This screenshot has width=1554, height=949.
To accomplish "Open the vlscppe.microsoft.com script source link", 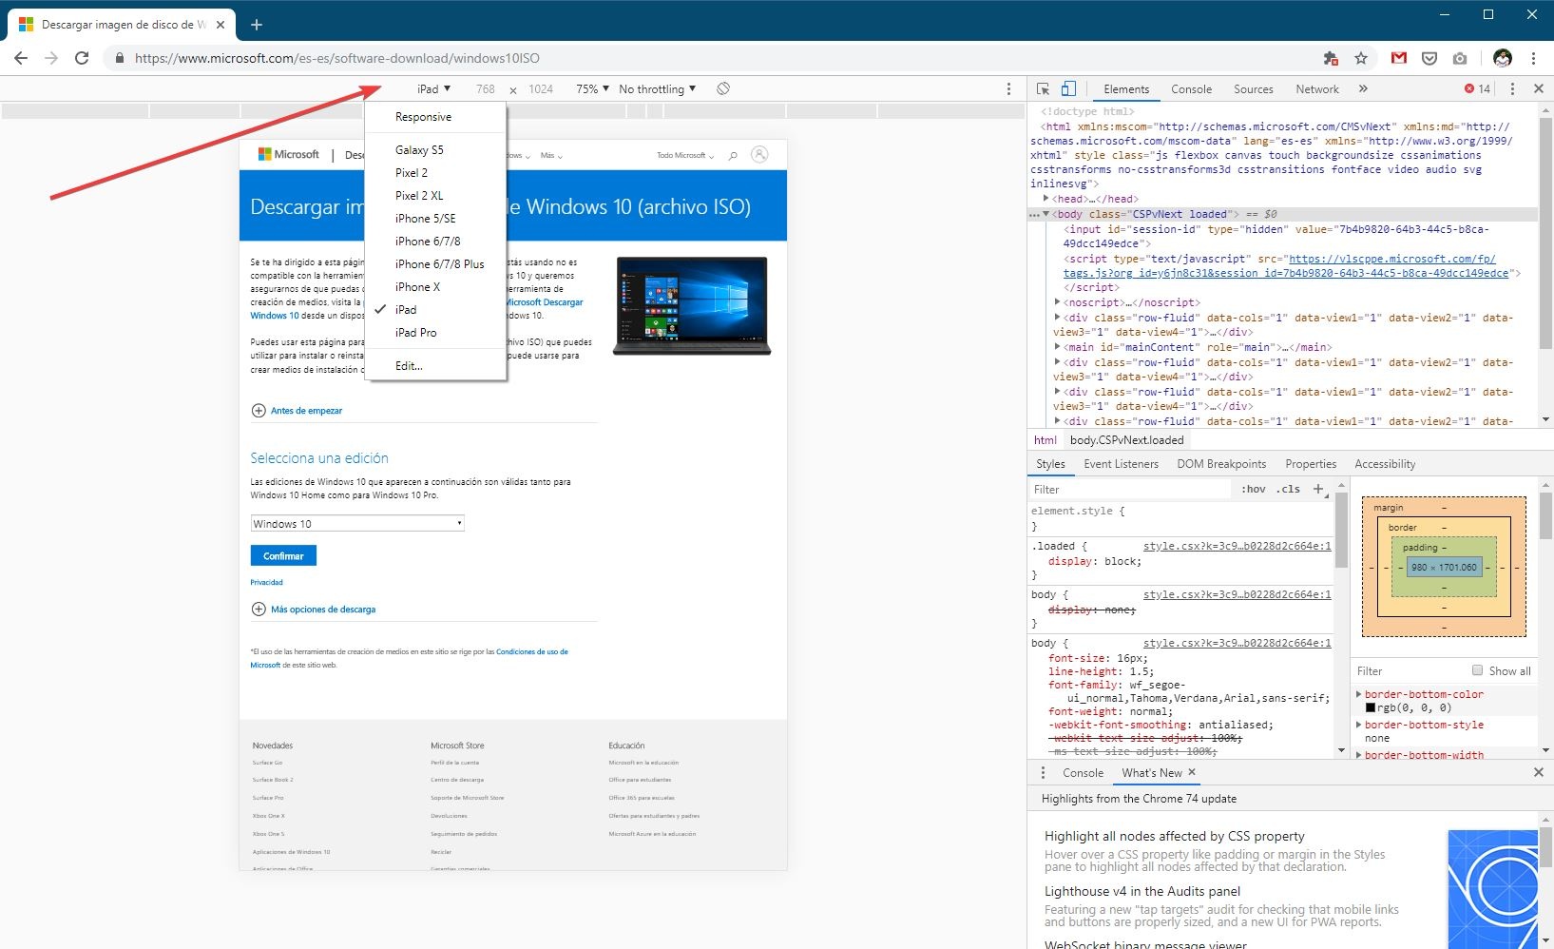I will point(1286,265).
